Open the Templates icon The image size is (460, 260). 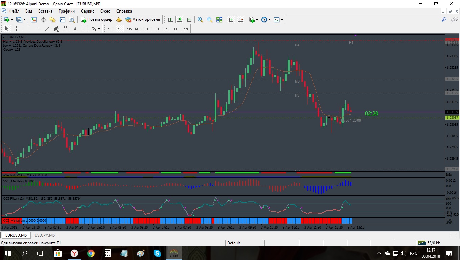click(x=277, y=20)
